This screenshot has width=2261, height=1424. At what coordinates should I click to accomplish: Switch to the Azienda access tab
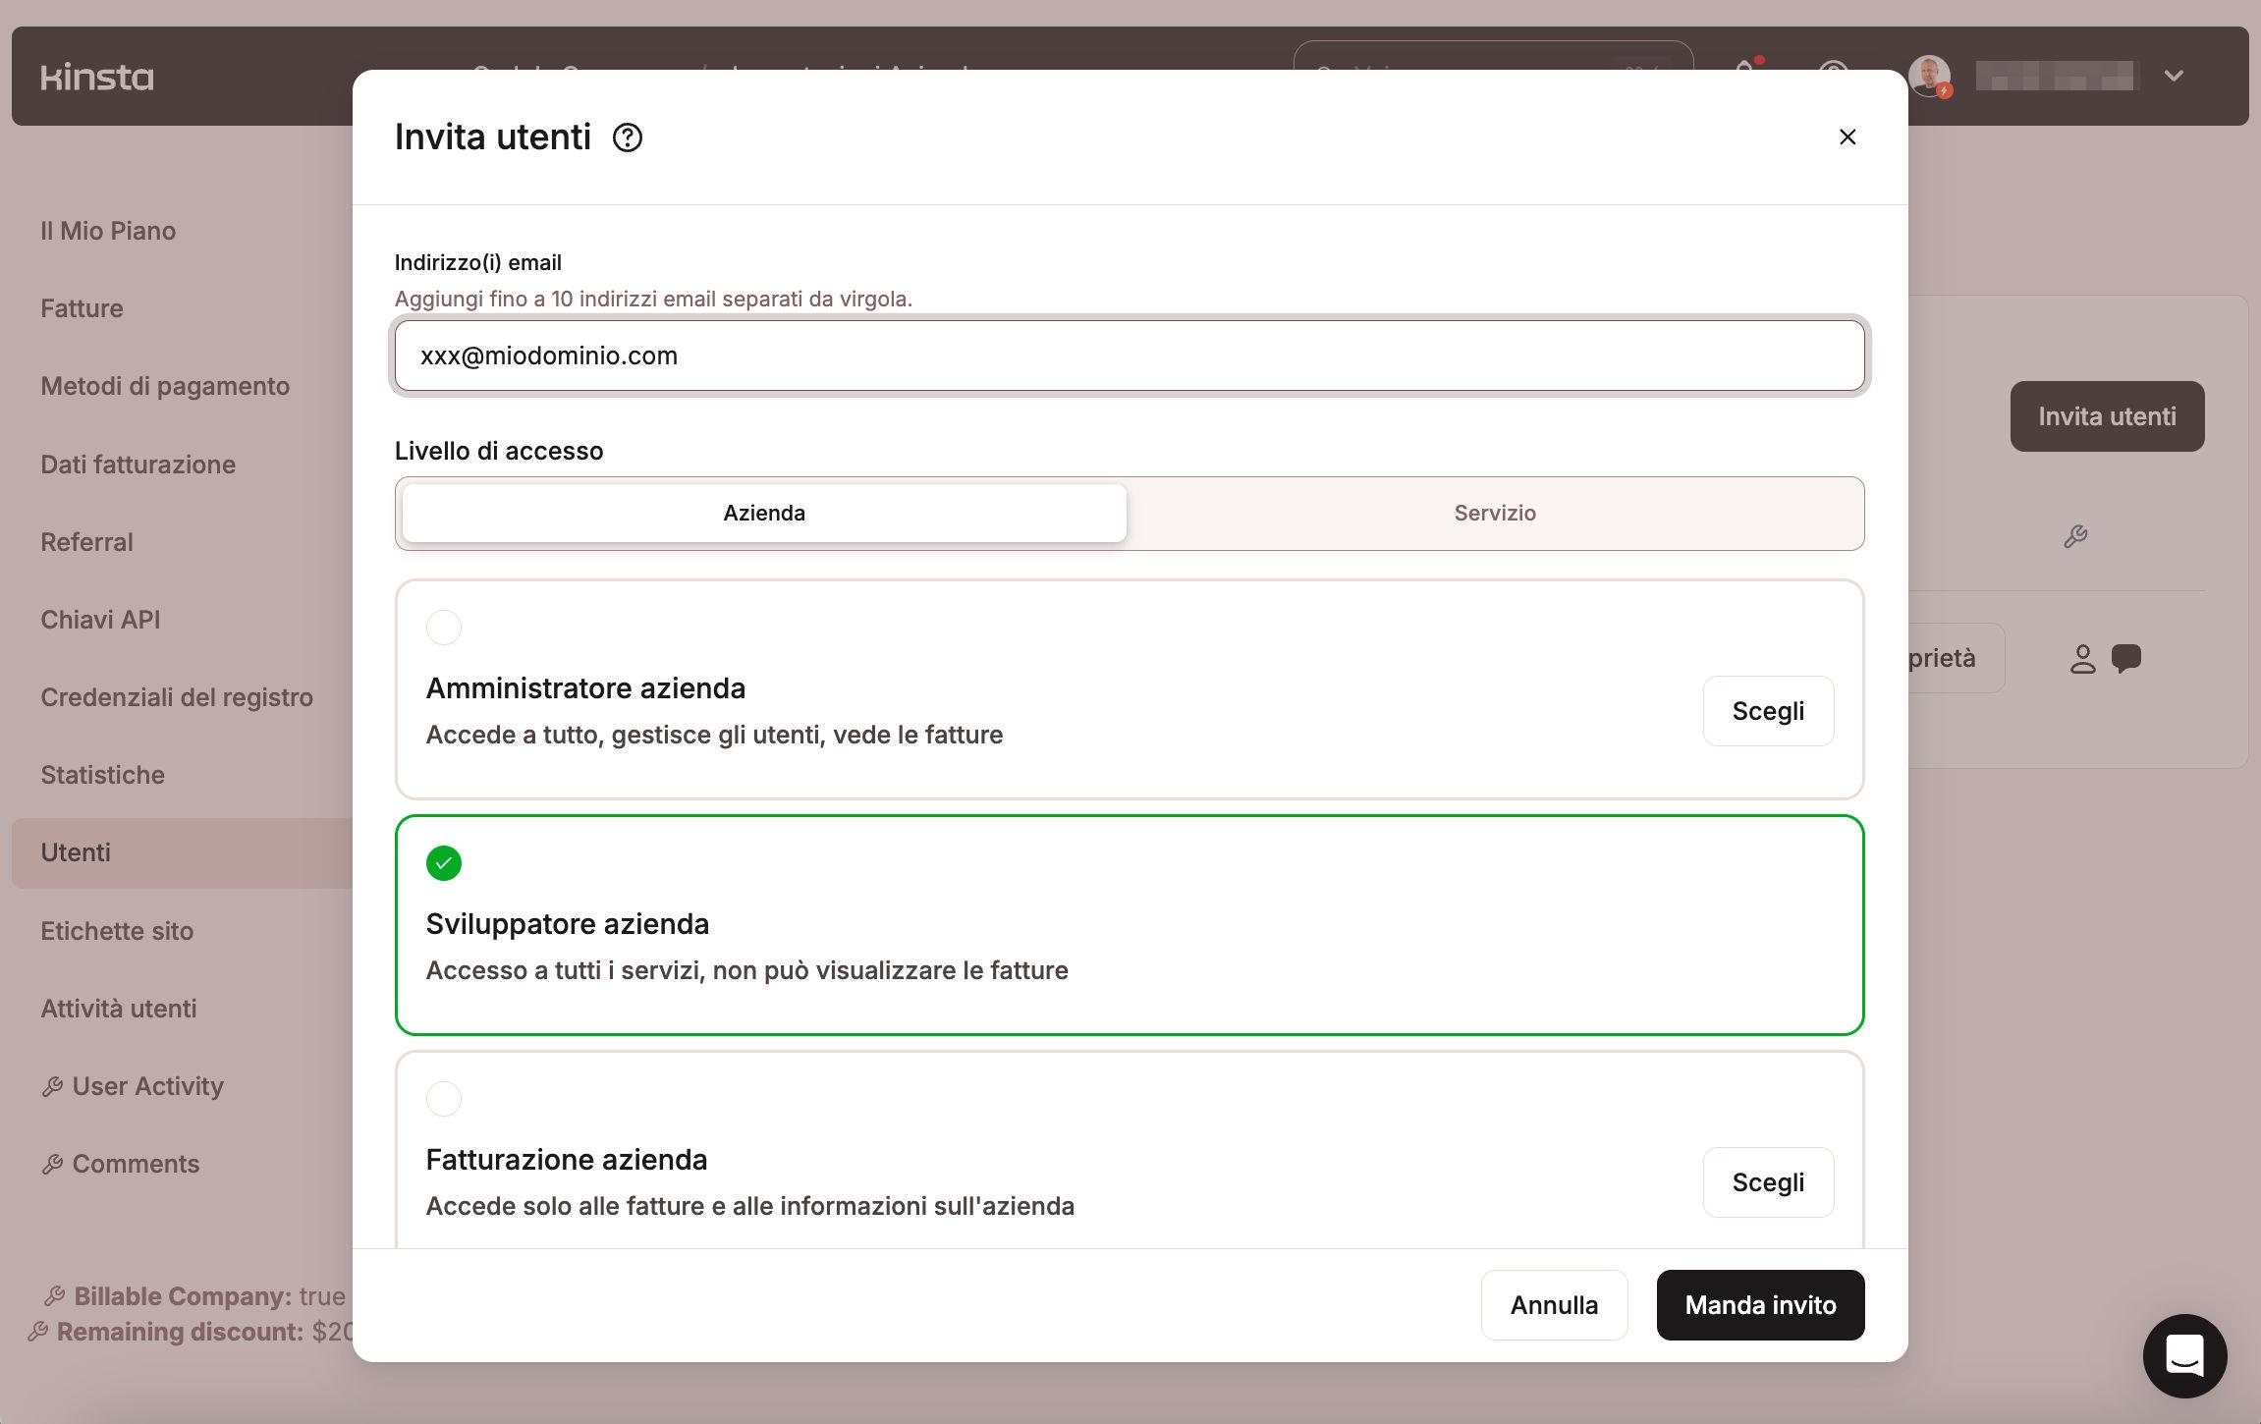(x=764, y=514)
